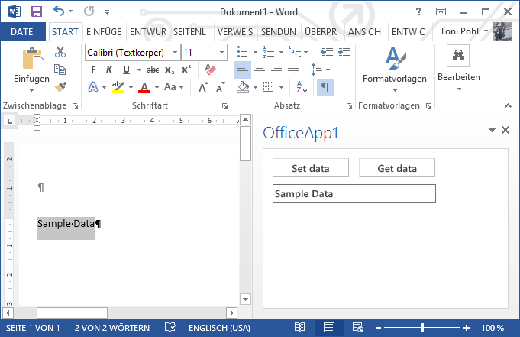
Task: Toggle bold formatting (F button)
Action: (93, 70)
